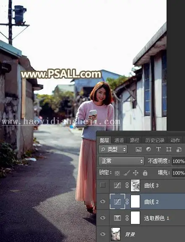This screenshot has height=242, width=185.
Task: Lock image pixels brush icon
Action: pyautogui.click(x=126, y=173)
